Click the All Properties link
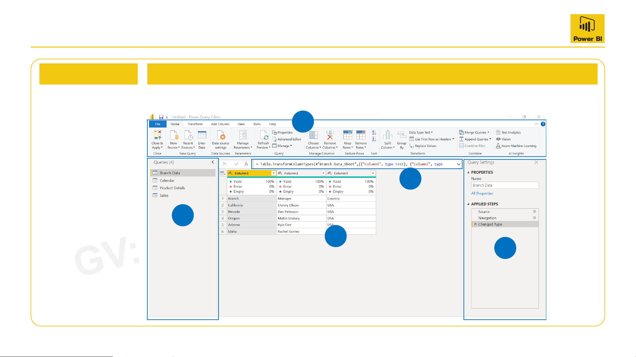Viewport: 636px width, 357px height. coord(482,194)
